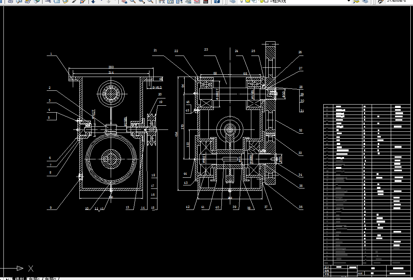This screenshot has width=413, height=280.
Task: Click the Paste clipboard icon
Action: tap(65, 1)
